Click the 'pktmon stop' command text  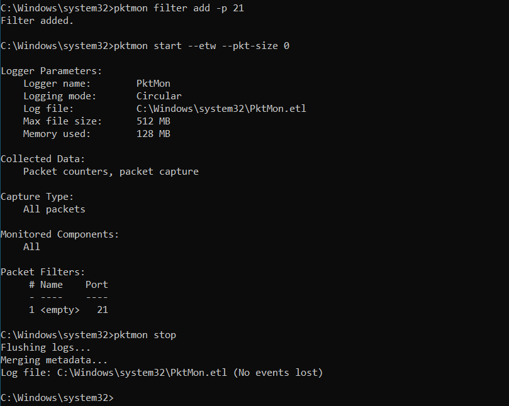(145, 334)
